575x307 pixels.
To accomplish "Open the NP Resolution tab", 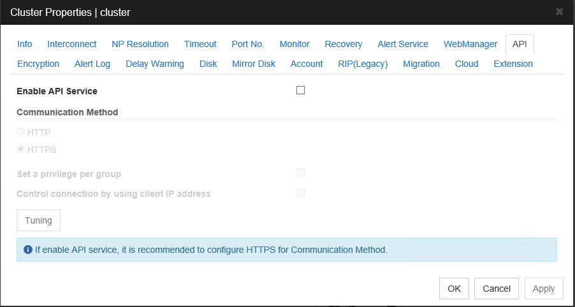I will point(140,44).
